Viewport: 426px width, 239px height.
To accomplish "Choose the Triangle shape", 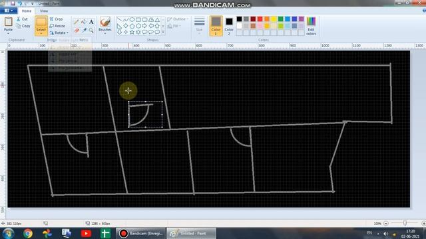I will point(157,20).
